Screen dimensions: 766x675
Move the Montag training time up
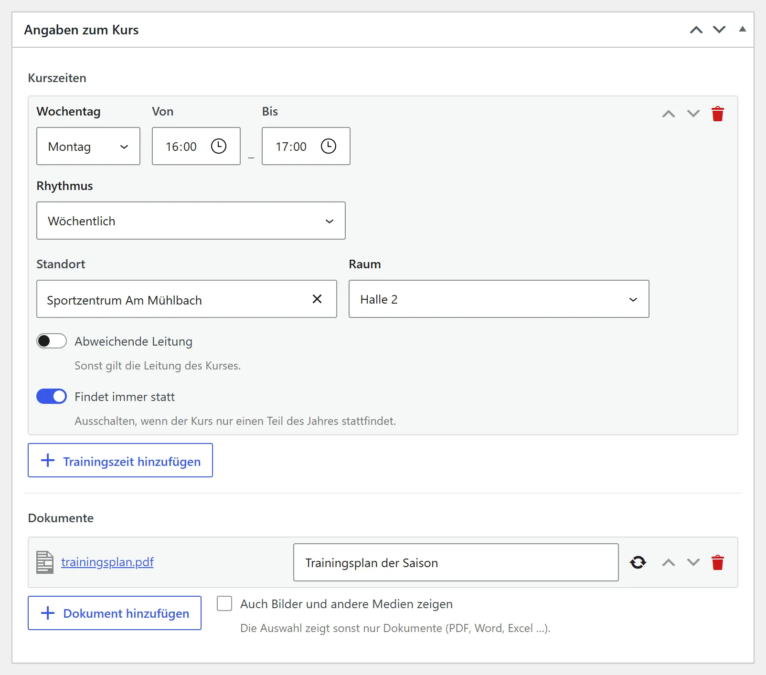(669, 114)
